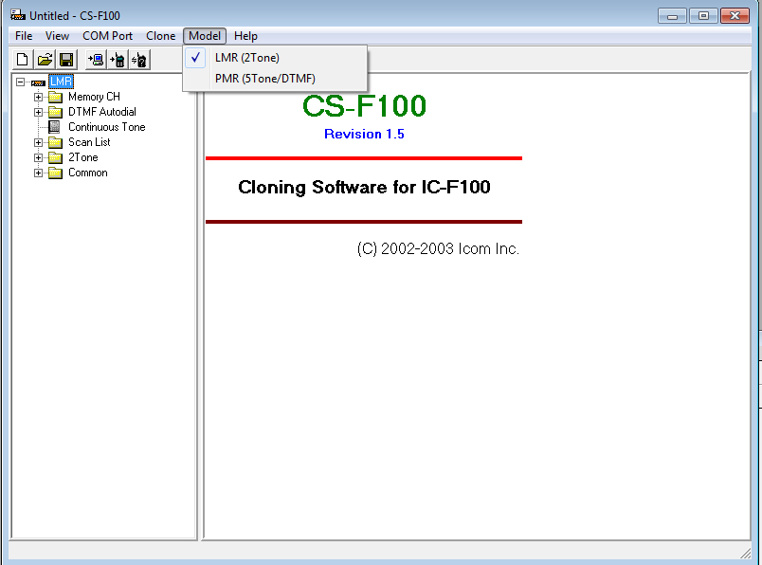Select Scan List in the tree
This screenshot has height=565, width=762.
click(x=89, y=142)
